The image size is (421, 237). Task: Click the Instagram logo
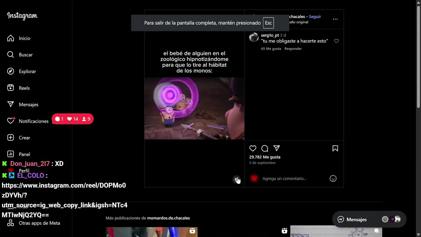(22, 16)
